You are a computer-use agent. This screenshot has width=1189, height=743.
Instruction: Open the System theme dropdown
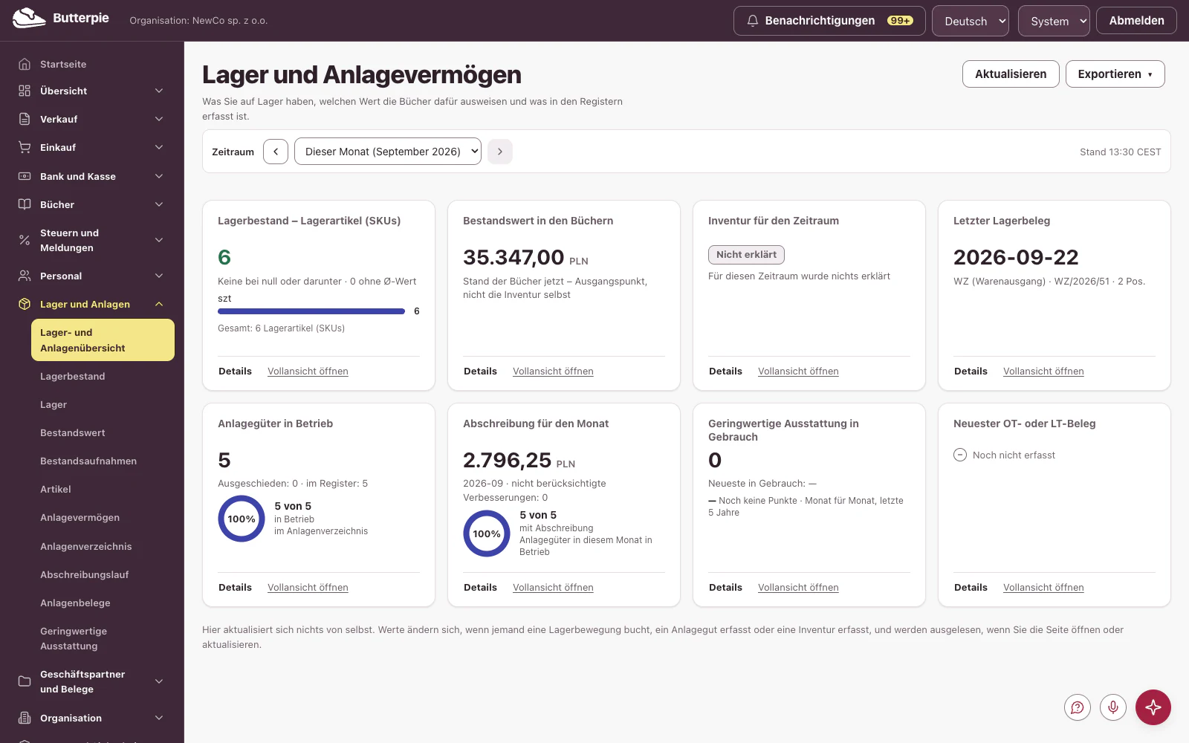click(1054, 21)
